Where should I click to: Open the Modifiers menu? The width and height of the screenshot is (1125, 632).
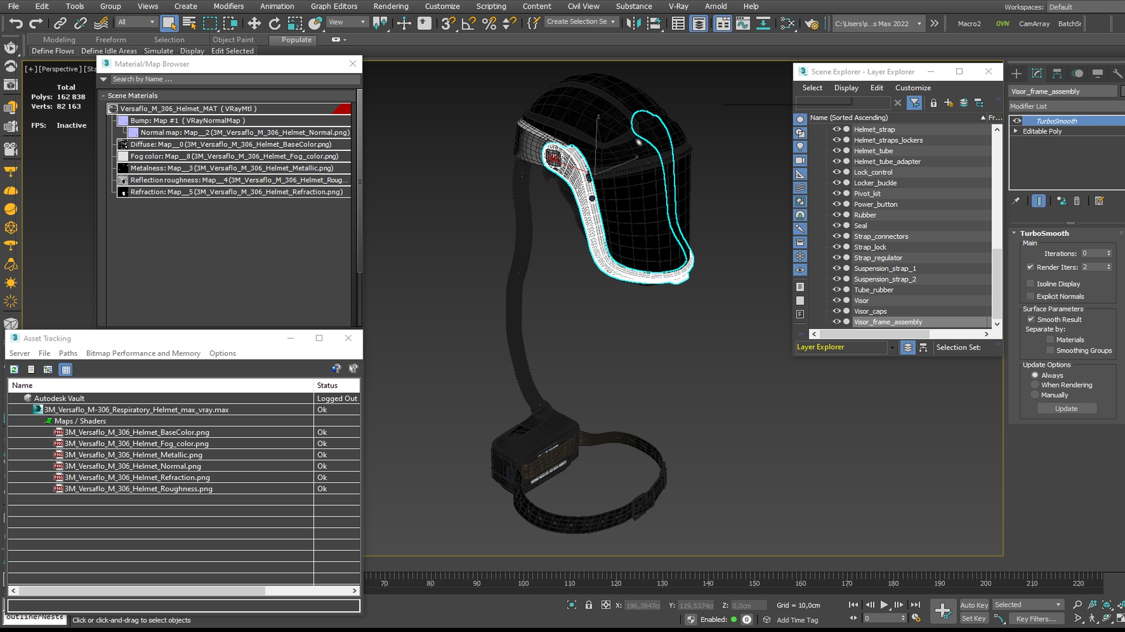pyautogui.click(x=229, y=6)
